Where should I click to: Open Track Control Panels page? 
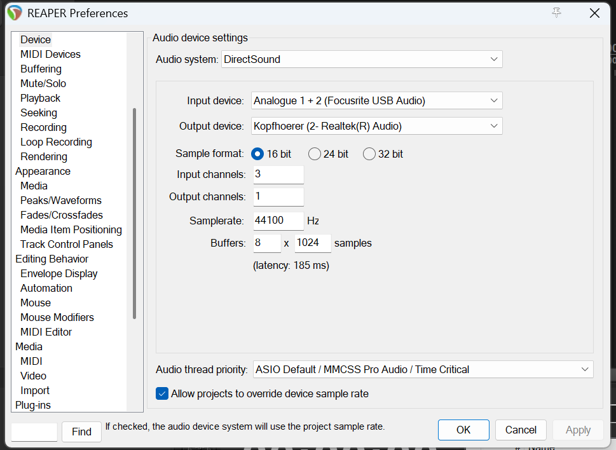[66, 244]
